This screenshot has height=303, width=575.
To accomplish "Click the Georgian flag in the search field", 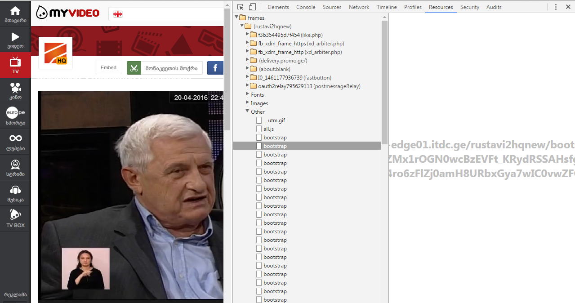I will click(x=118, y=14).
